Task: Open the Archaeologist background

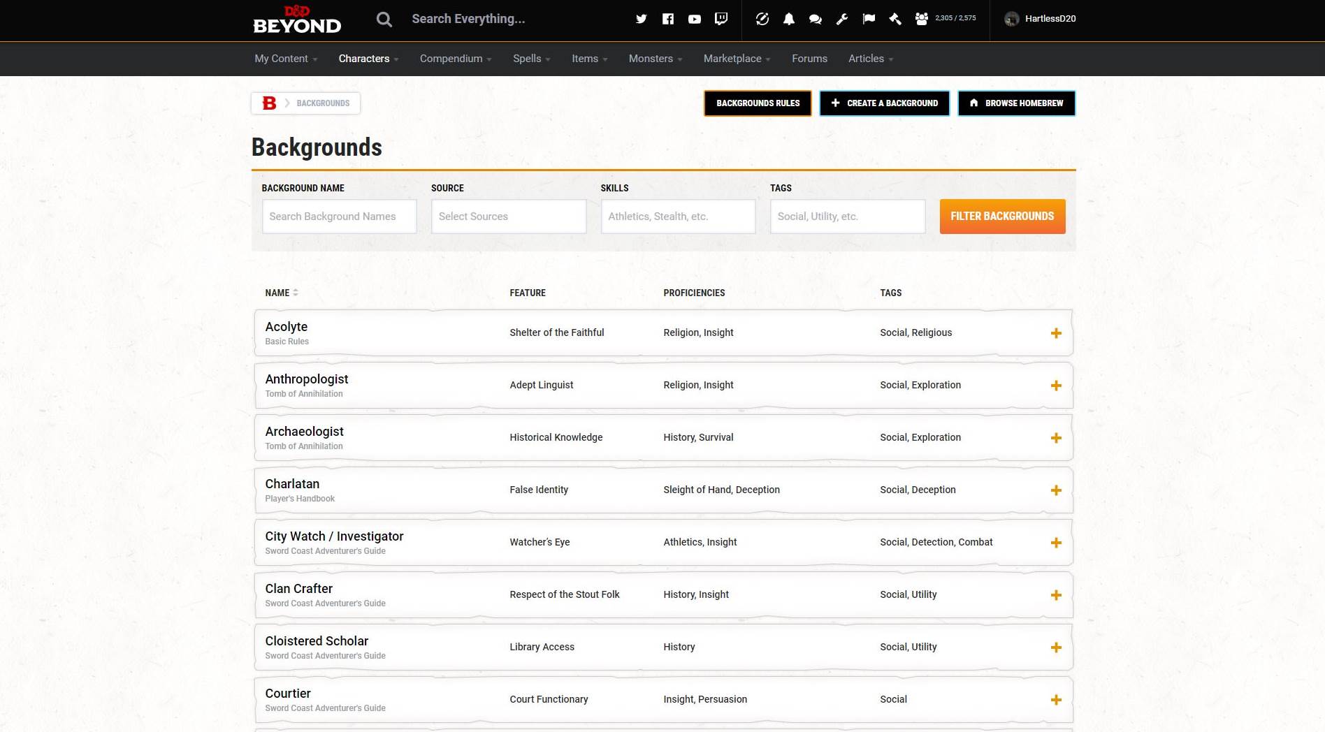Action: 304,432
